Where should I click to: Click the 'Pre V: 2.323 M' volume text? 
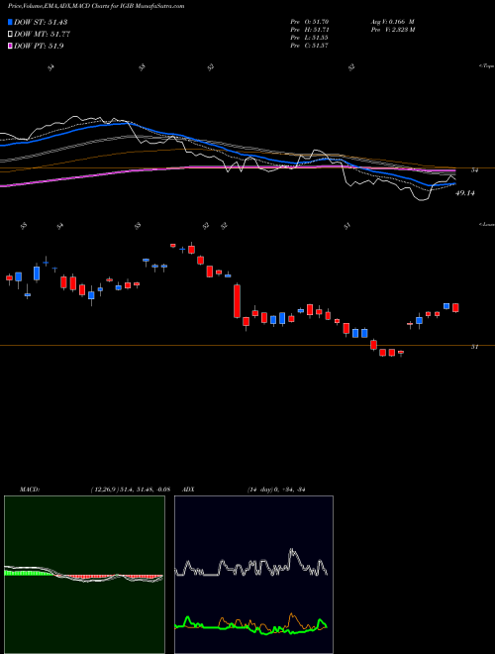pos(394,30)
